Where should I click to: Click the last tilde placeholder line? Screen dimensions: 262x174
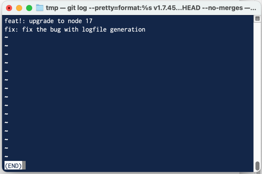click(x=6, y=156)
